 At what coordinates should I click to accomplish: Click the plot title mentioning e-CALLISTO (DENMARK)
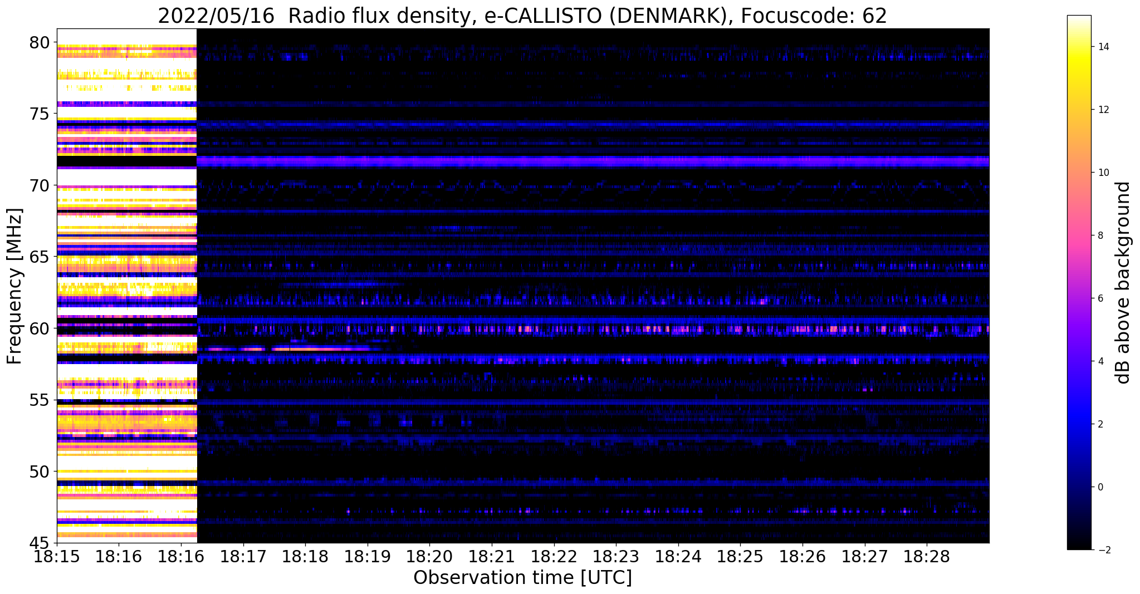pyautogui.click(x=522, y=16)
